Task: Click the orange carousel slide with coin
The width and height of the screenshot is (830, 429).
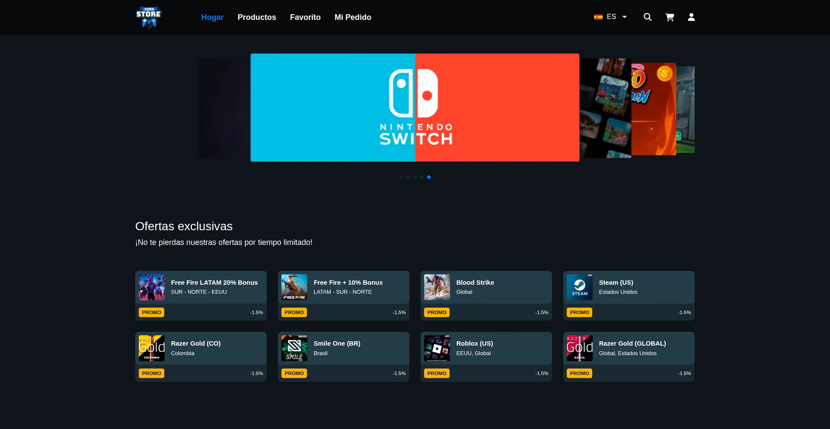Action: click(654, 109)
